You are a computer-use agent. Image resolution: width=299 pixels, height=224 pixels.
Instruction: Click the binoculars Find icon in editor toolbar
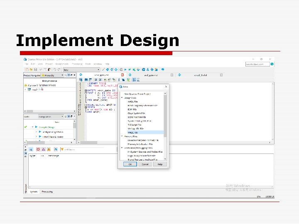point(86,80)
